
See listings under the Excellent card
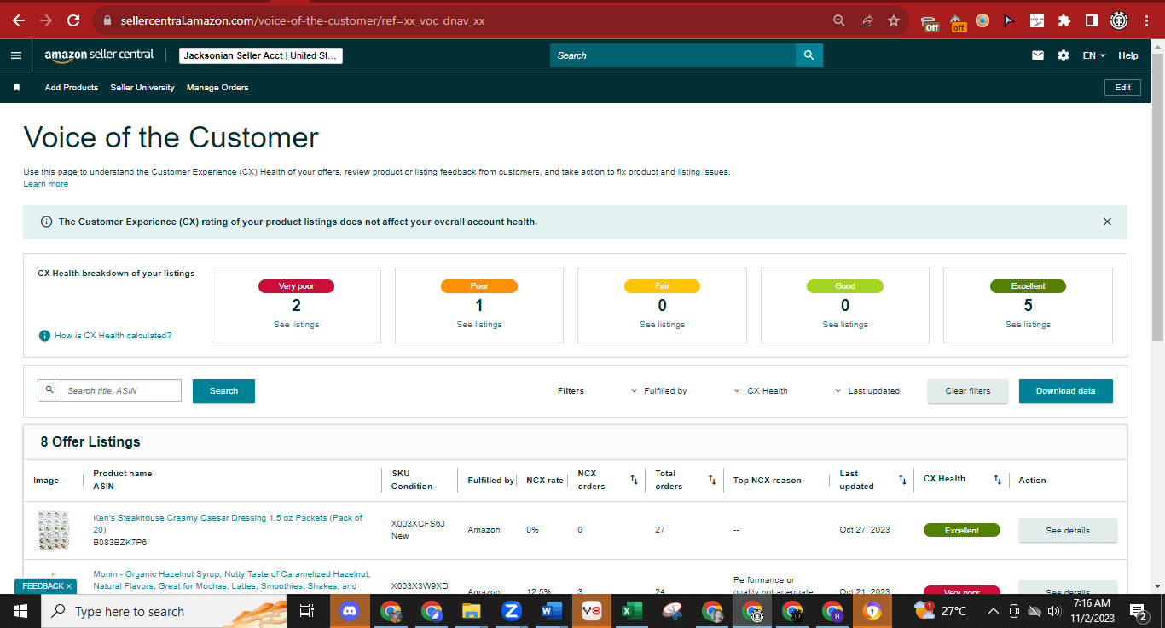1029,325
